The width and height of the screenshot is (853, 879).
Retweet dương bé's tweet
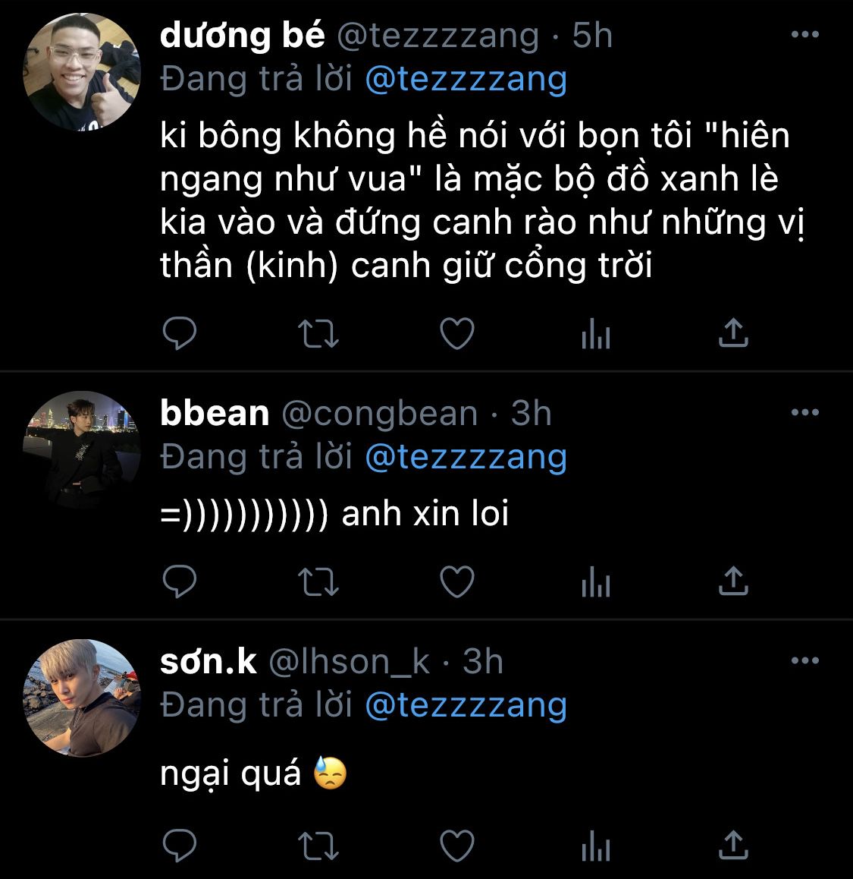pos(318,333)
